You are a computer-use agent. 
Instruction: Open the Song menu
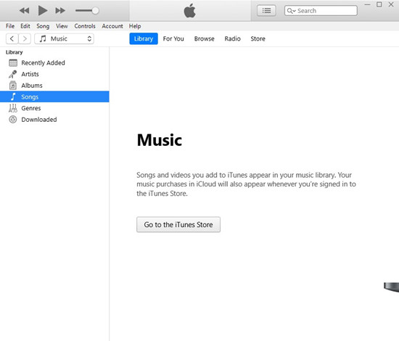tap(43, 26)
